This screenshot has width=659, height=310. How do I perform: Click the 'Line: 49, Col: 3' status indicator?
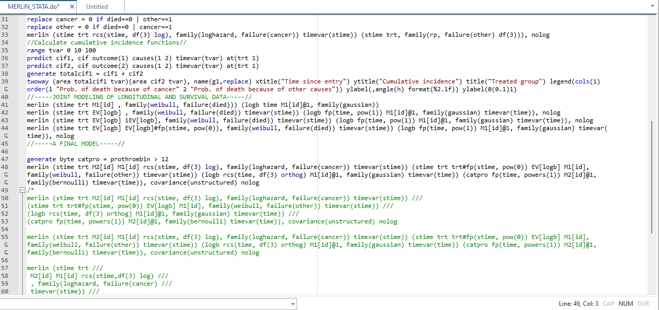pyautogui.click(x=579, y=304)
